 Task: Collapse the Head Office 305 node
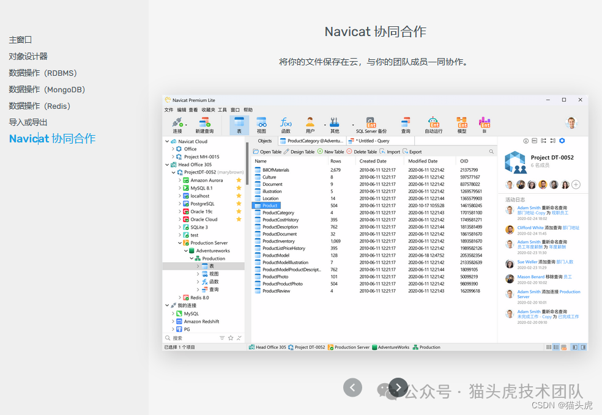[x=168, y=164]
